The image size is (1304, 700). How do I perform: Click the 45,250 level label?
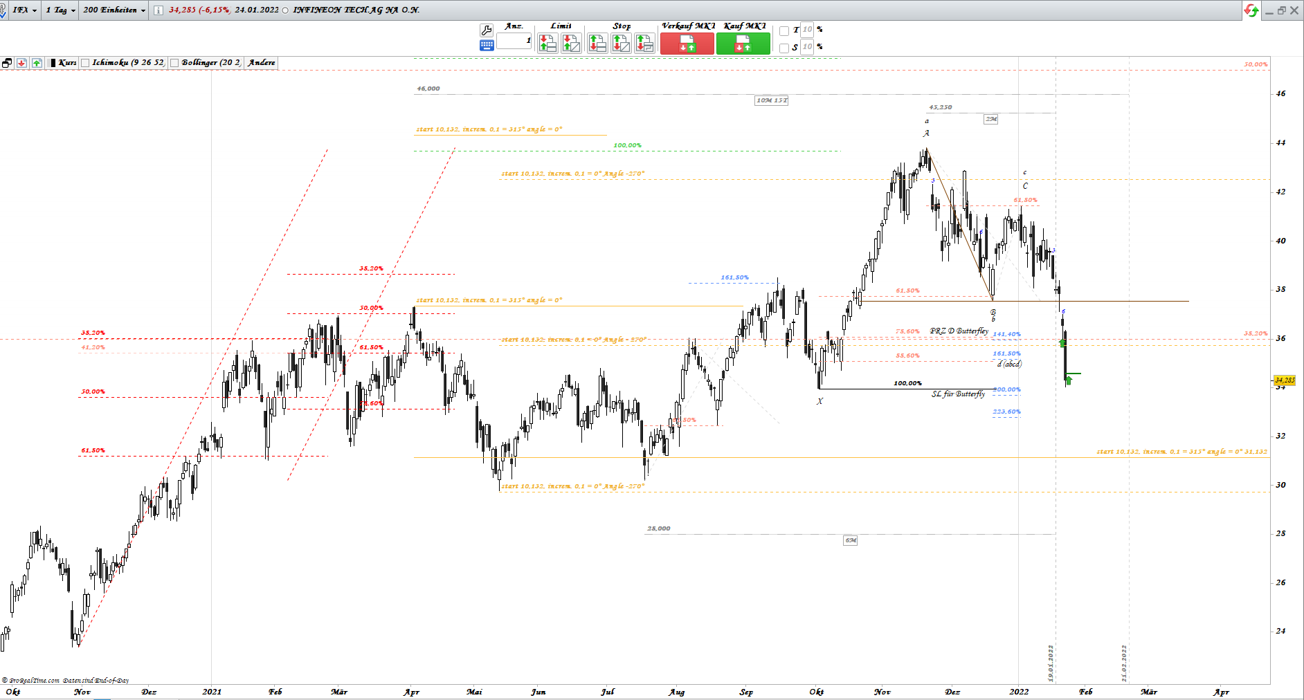941,107
